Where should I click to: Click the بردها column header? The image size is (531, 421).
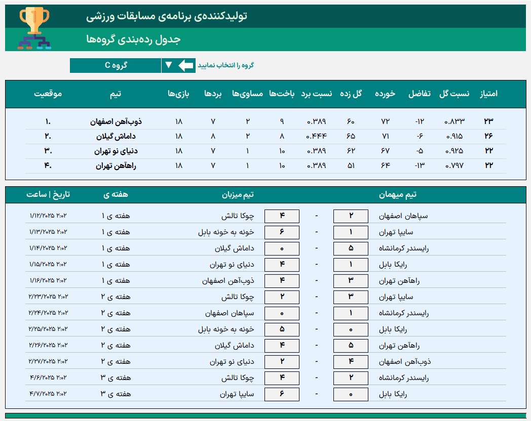(213, 94)
